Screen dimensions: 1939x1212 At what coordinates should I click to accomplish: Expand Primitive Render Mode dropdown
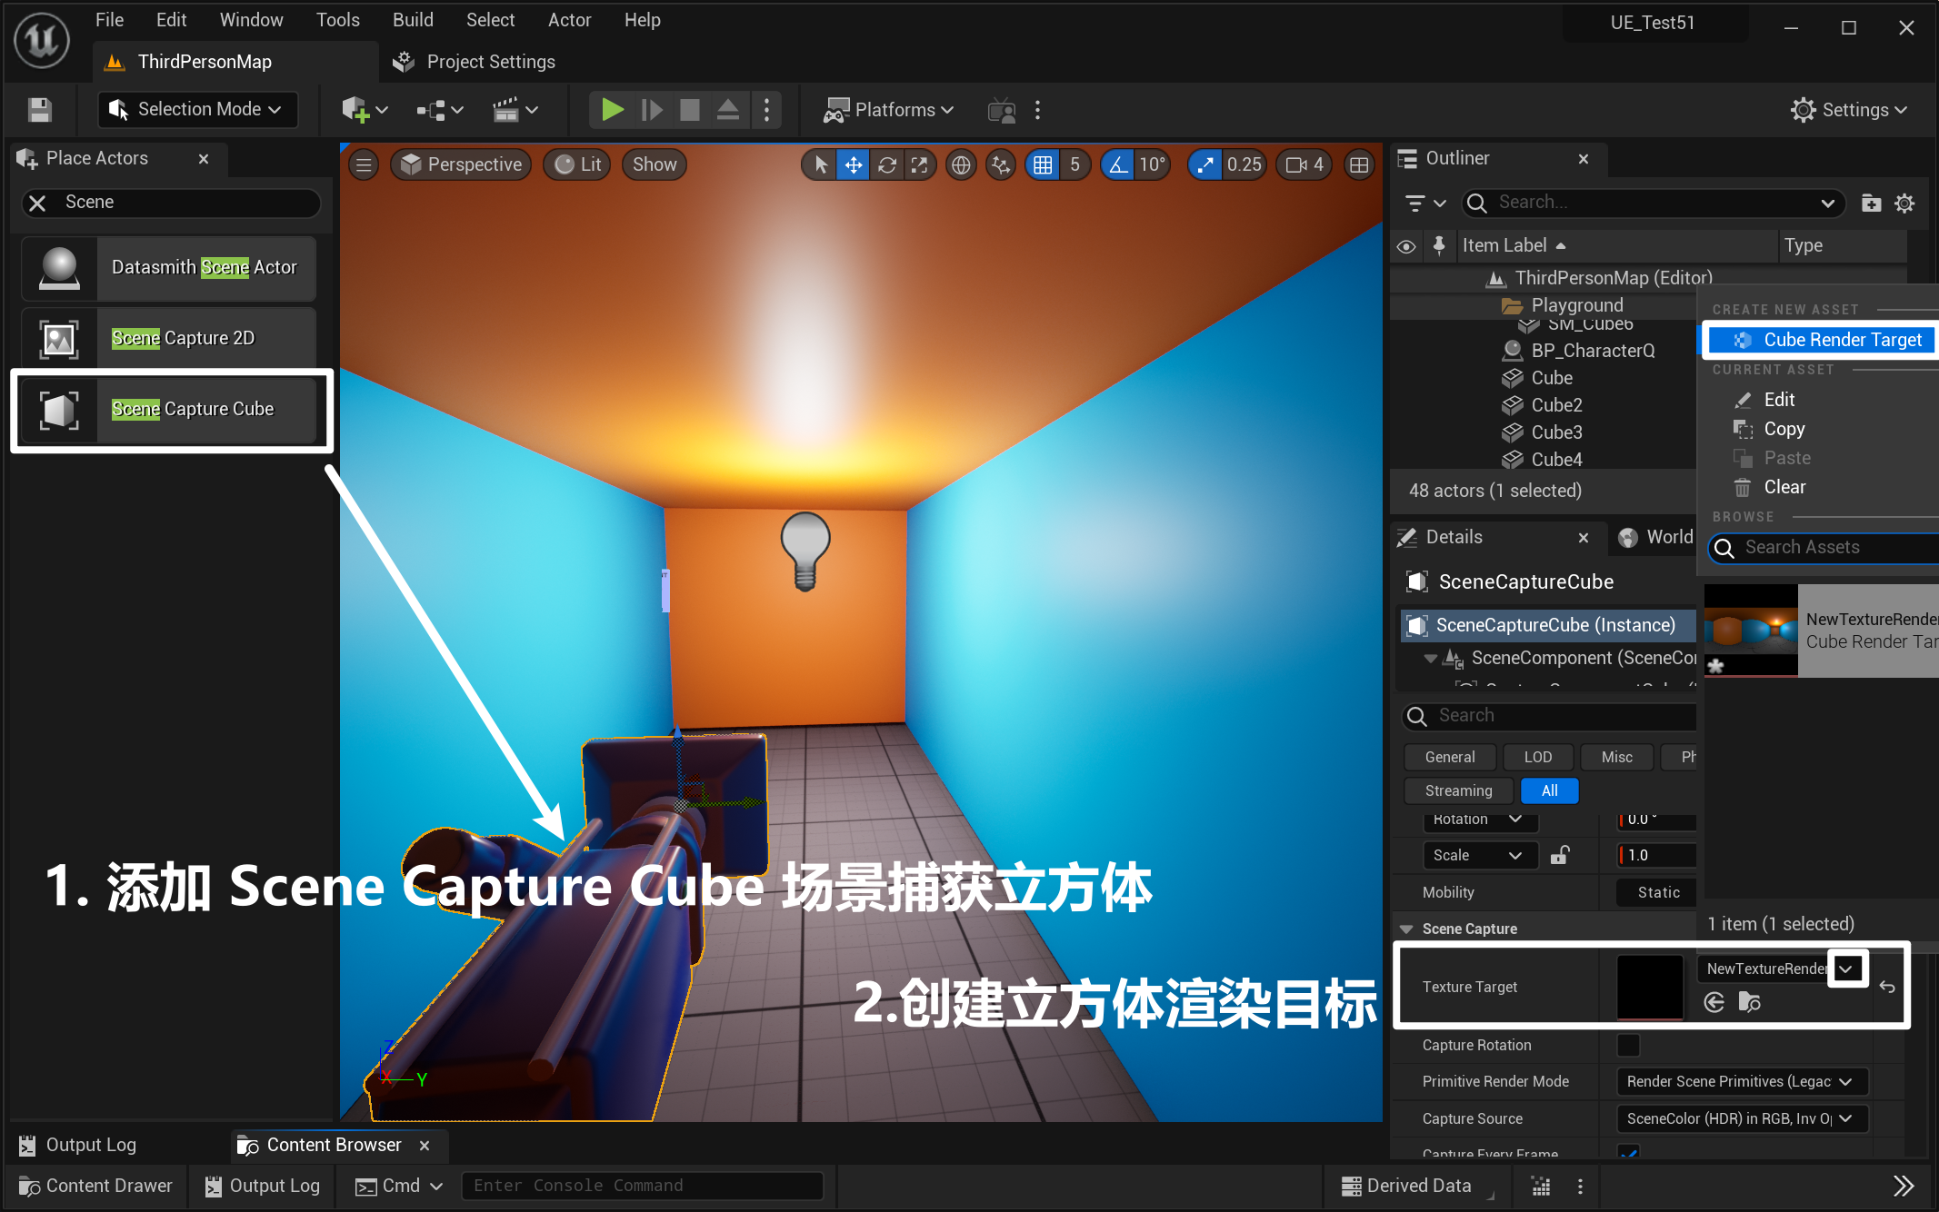1741,1081
